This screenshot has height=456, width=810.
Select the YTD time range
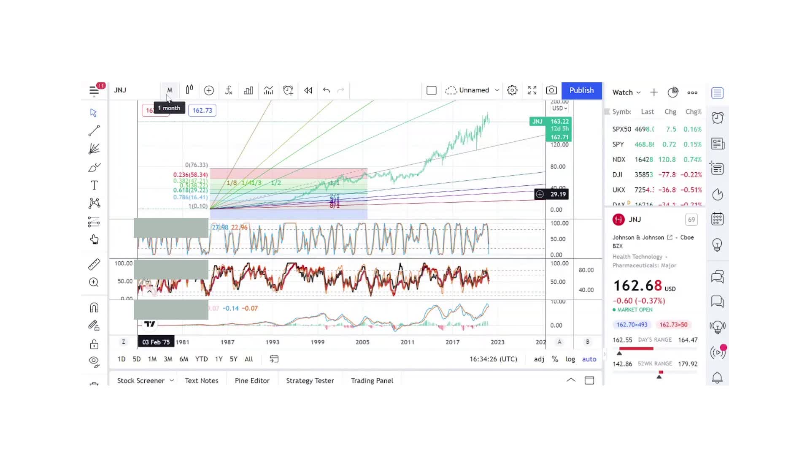click(x=201, y=359)
